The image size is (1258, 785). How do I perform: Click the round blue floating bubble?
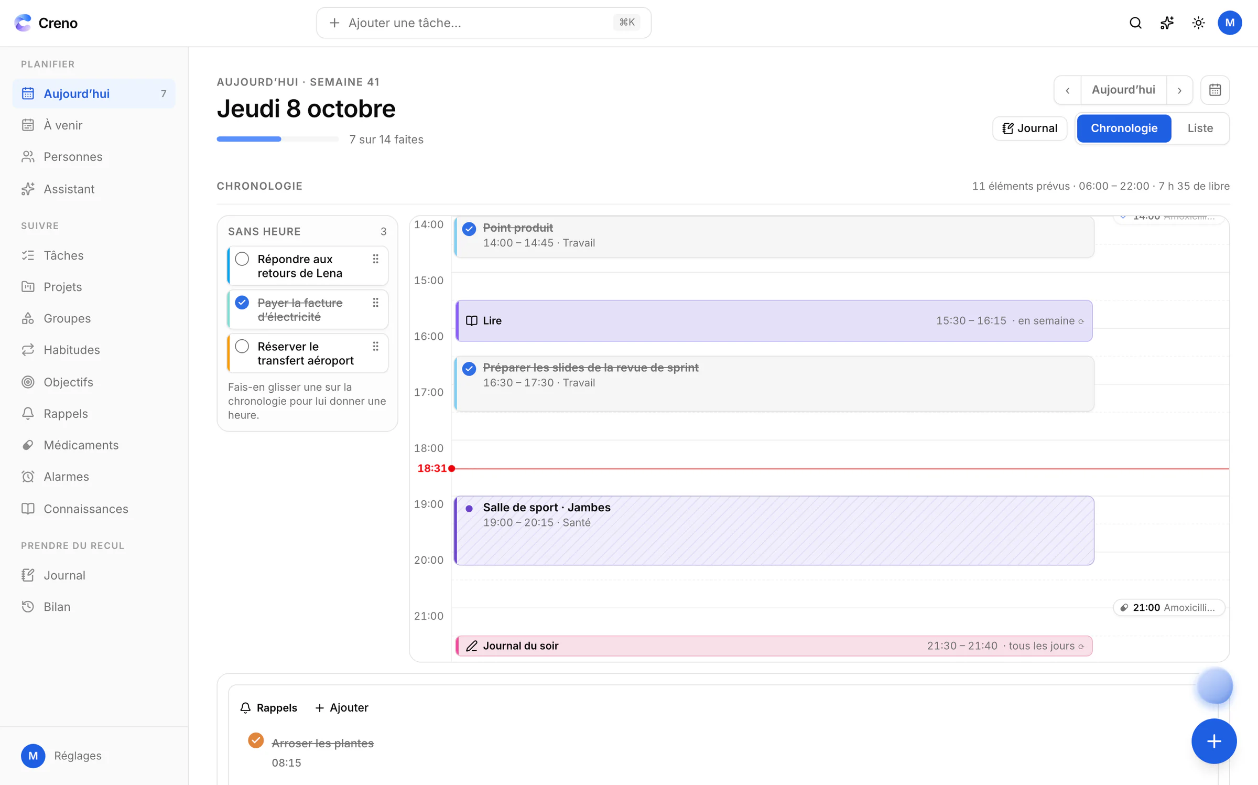(x=1214, y=686)
